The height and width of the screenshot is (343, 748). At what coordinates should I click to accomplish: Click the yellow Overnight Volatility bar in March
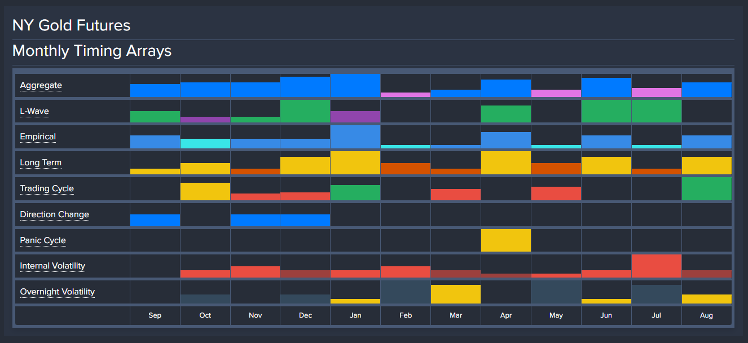pos(456,294)
